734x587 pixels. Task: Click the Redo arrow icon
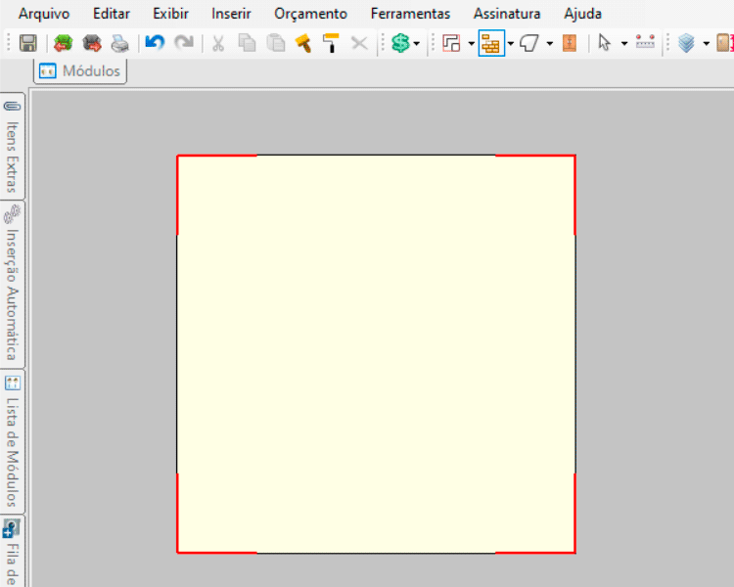[183, 43]
